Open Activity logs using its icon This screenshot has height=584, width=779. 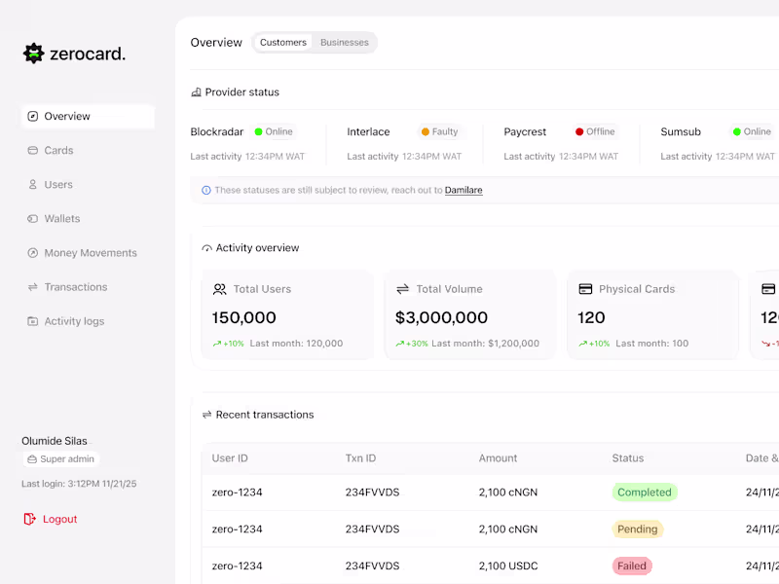32,320
